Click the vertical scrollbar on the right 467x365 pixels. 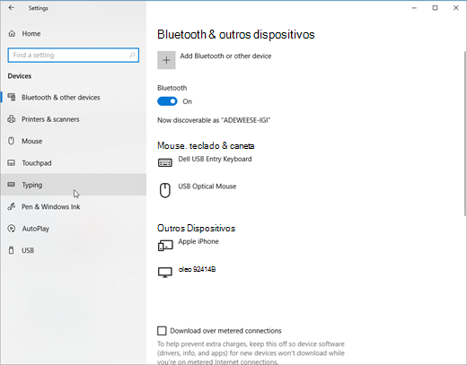pyautogui.click(x=465, y=133)
